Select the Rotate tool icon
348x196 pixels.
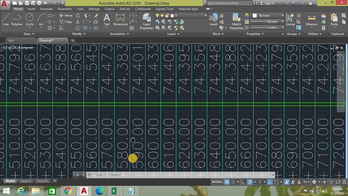coord(78,16)
